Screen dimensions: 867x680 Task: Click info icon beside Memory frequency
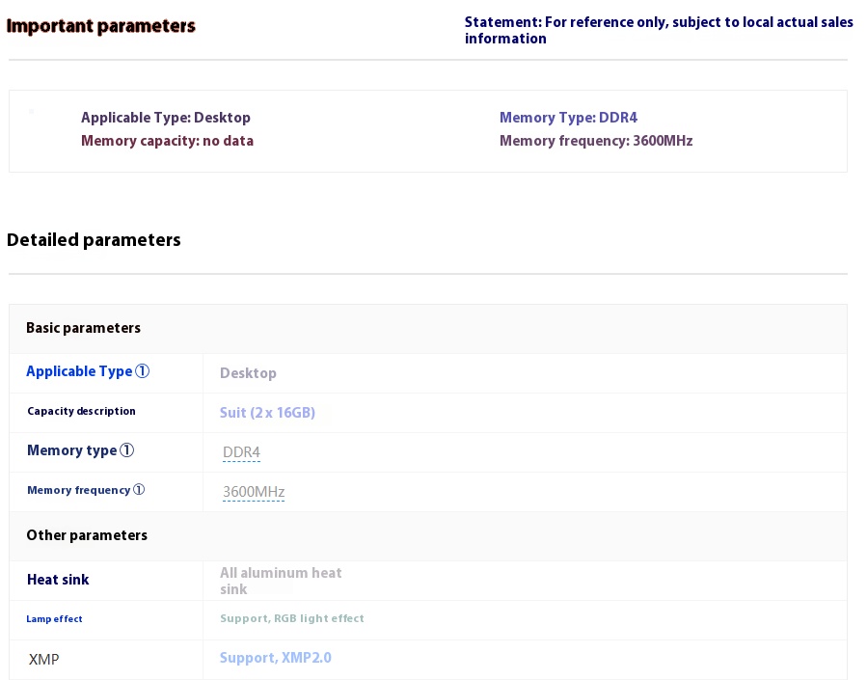(x=139, y=489)
